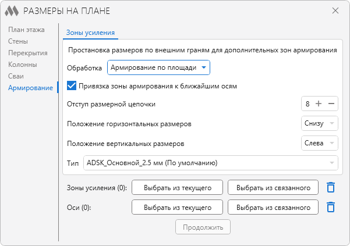
Task: Go to Колонны section
Action: [23, 65]
